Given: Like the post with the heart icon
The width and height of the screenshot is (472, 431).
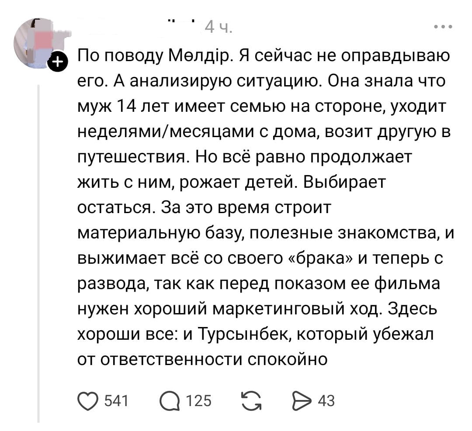Looking at the screenshot, I should 87,400.
